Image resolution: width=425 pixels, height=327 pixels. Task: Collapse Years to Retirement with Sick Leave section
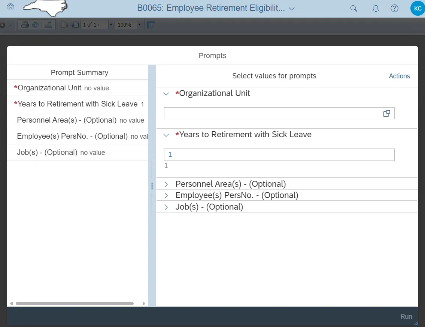[x=166, y=135]
